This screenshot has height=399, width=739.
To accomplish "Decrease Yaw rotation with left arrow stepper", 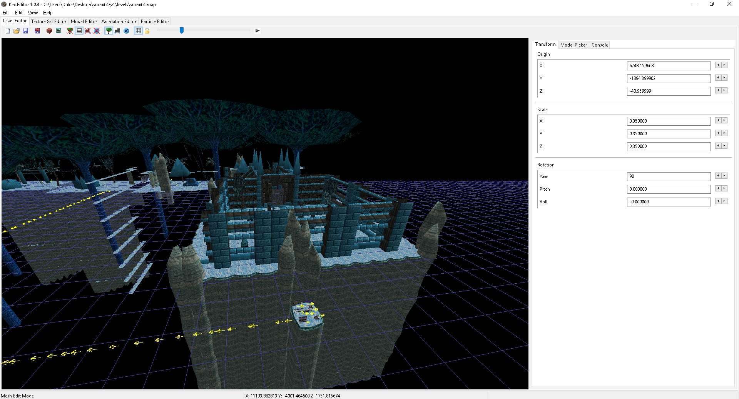I will [x=718, y=176].
